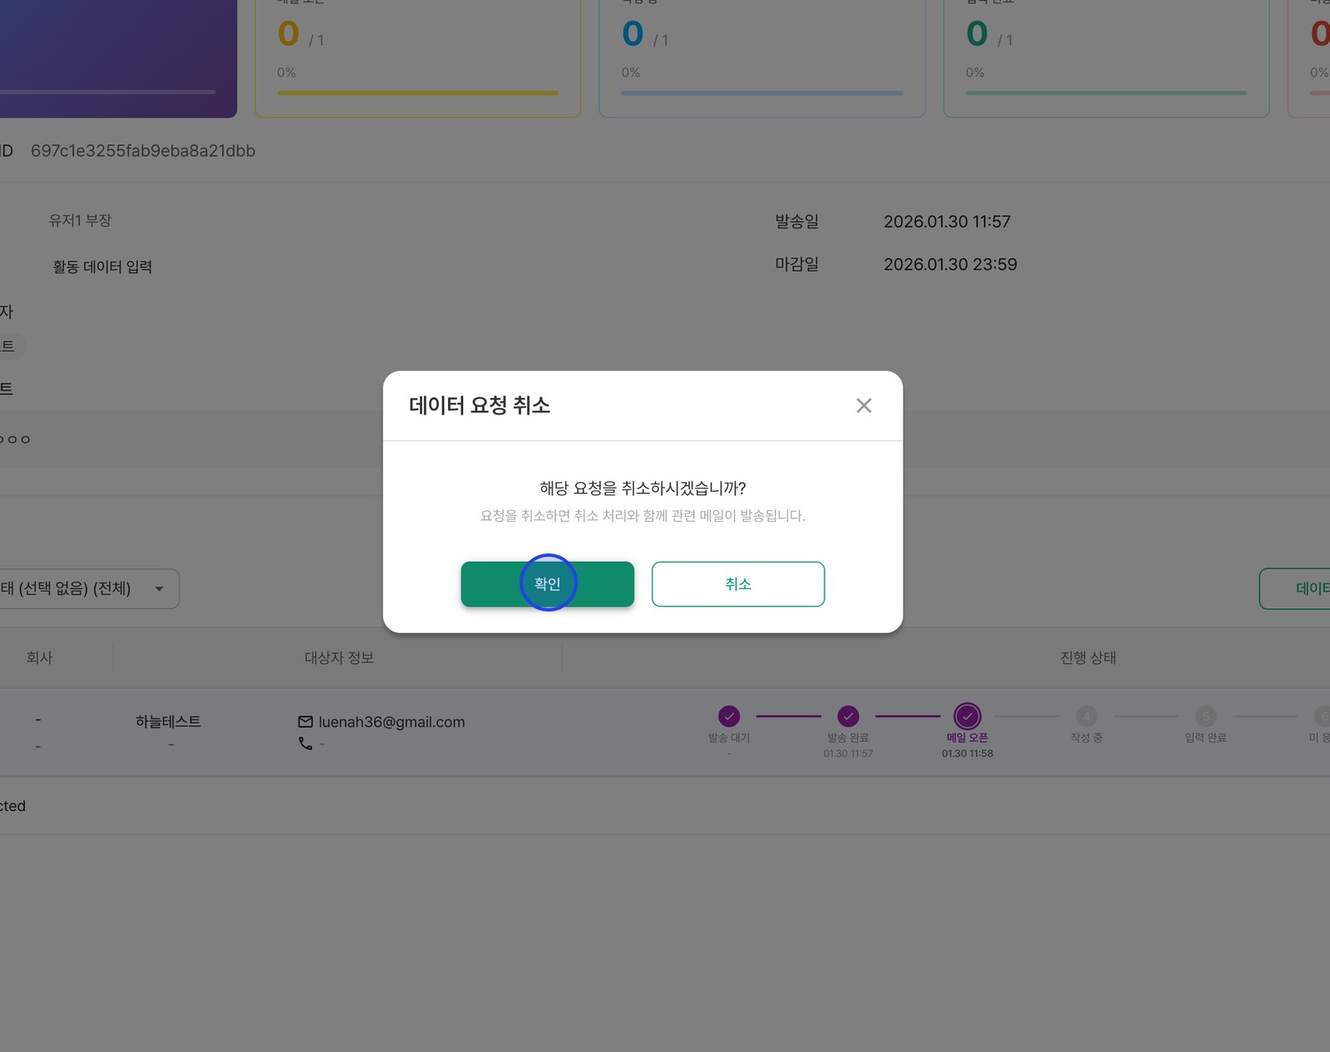Click the 발송 완료 step checkmark icon

[848, 715]
